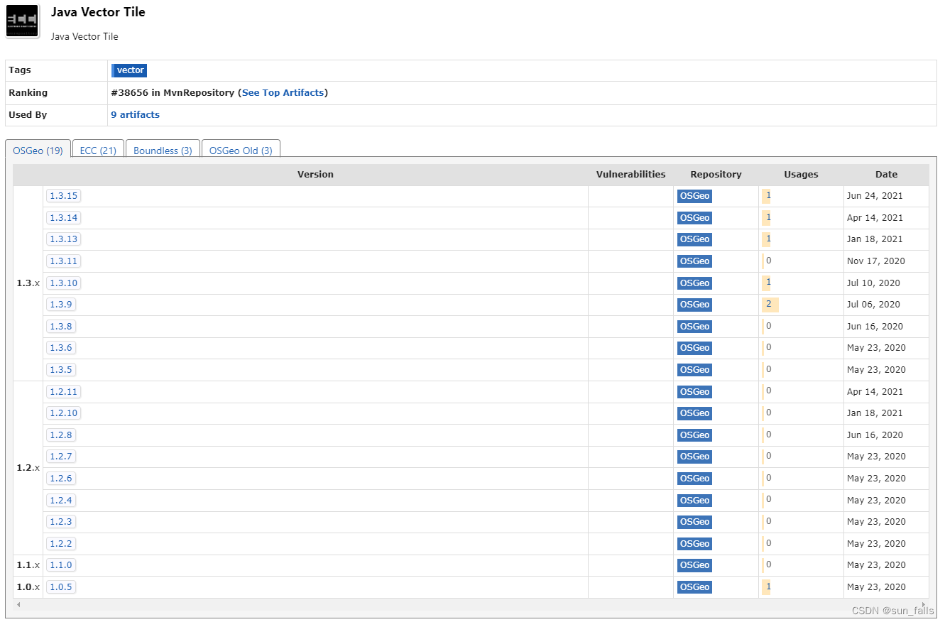
Task: Open version 1.3.8
Action: (61, 326)
